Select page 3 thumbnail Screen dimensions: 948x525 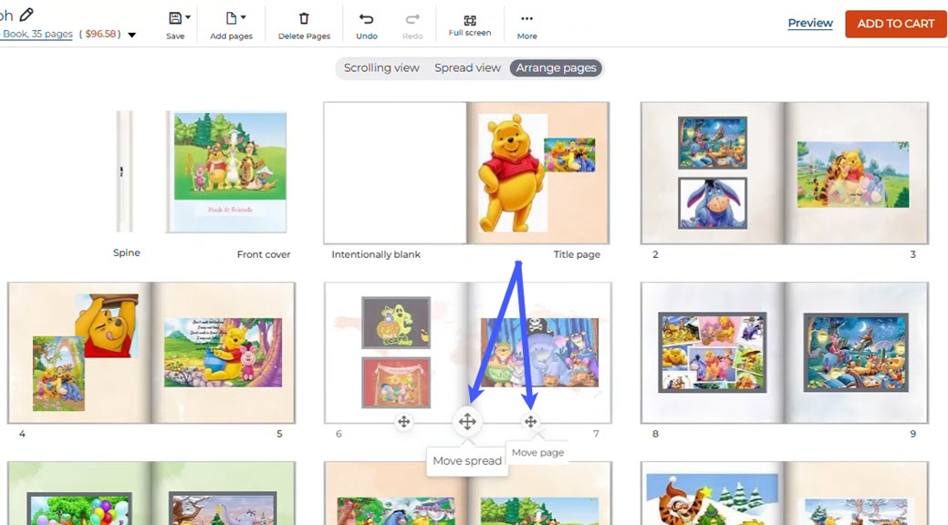pos(856,173)
